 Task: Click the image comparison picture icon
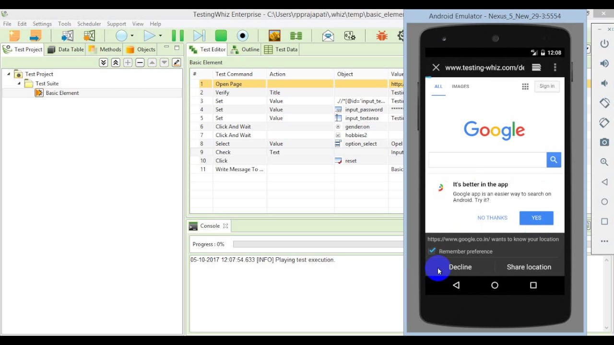274,35
